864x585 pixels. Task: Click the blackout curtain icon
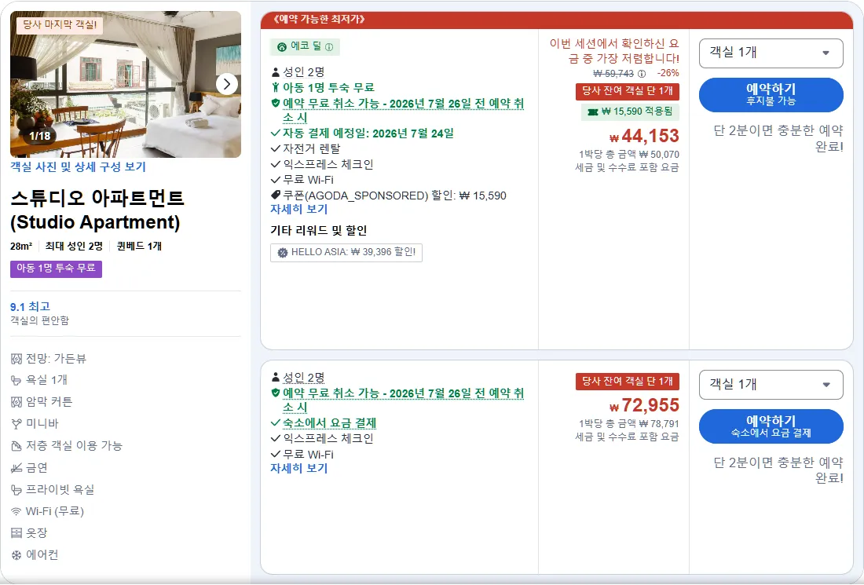click(x=16, y=402)
